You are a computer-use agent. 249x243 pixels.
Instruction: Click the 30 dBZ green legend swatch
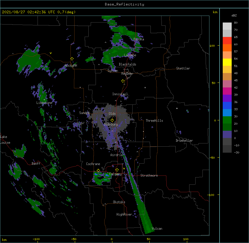pyautogui.click(x=227, y=120)
